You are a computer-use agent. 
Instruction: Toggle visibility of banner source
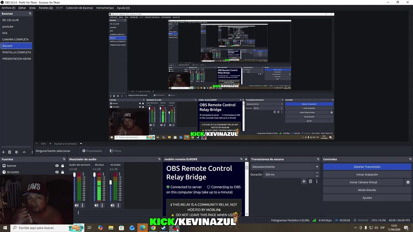(57, 166)
